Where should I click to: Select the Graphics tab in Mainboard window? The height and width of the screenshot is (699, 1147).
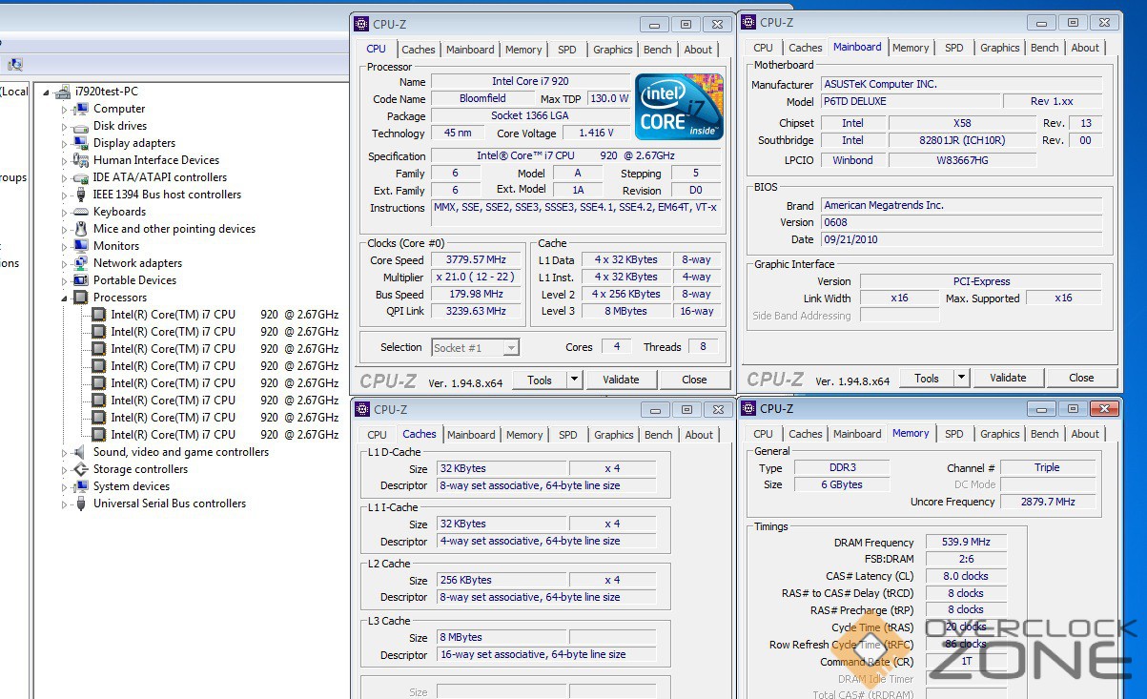point(999,48)
